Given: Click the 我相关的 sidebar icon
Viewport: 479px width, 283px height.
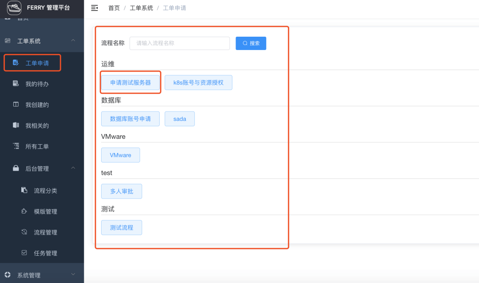Looking at the screenshot, I should 16,126.
